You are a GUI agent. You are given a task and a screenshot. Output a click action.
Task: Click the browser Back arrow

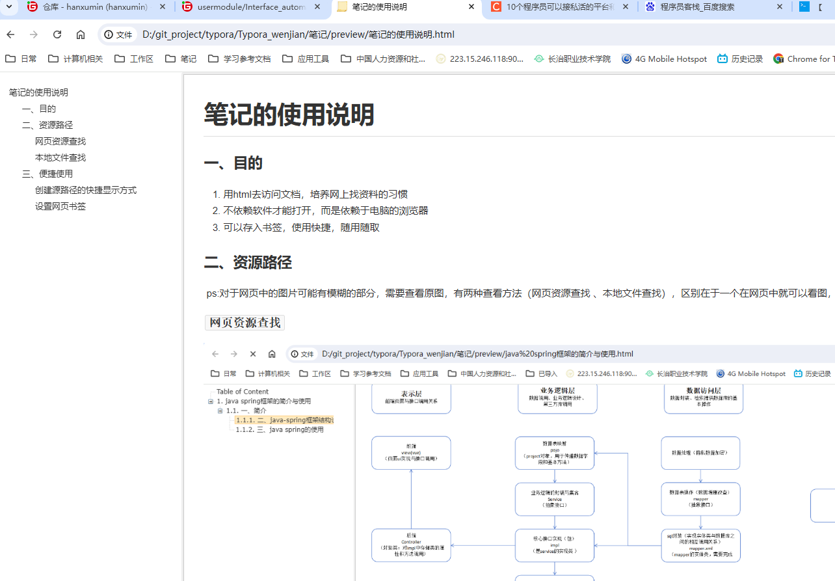tap(10, 34)
